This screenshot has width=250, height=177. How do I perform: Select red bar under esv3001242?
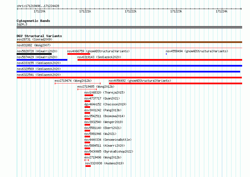[x=87, y=113]
